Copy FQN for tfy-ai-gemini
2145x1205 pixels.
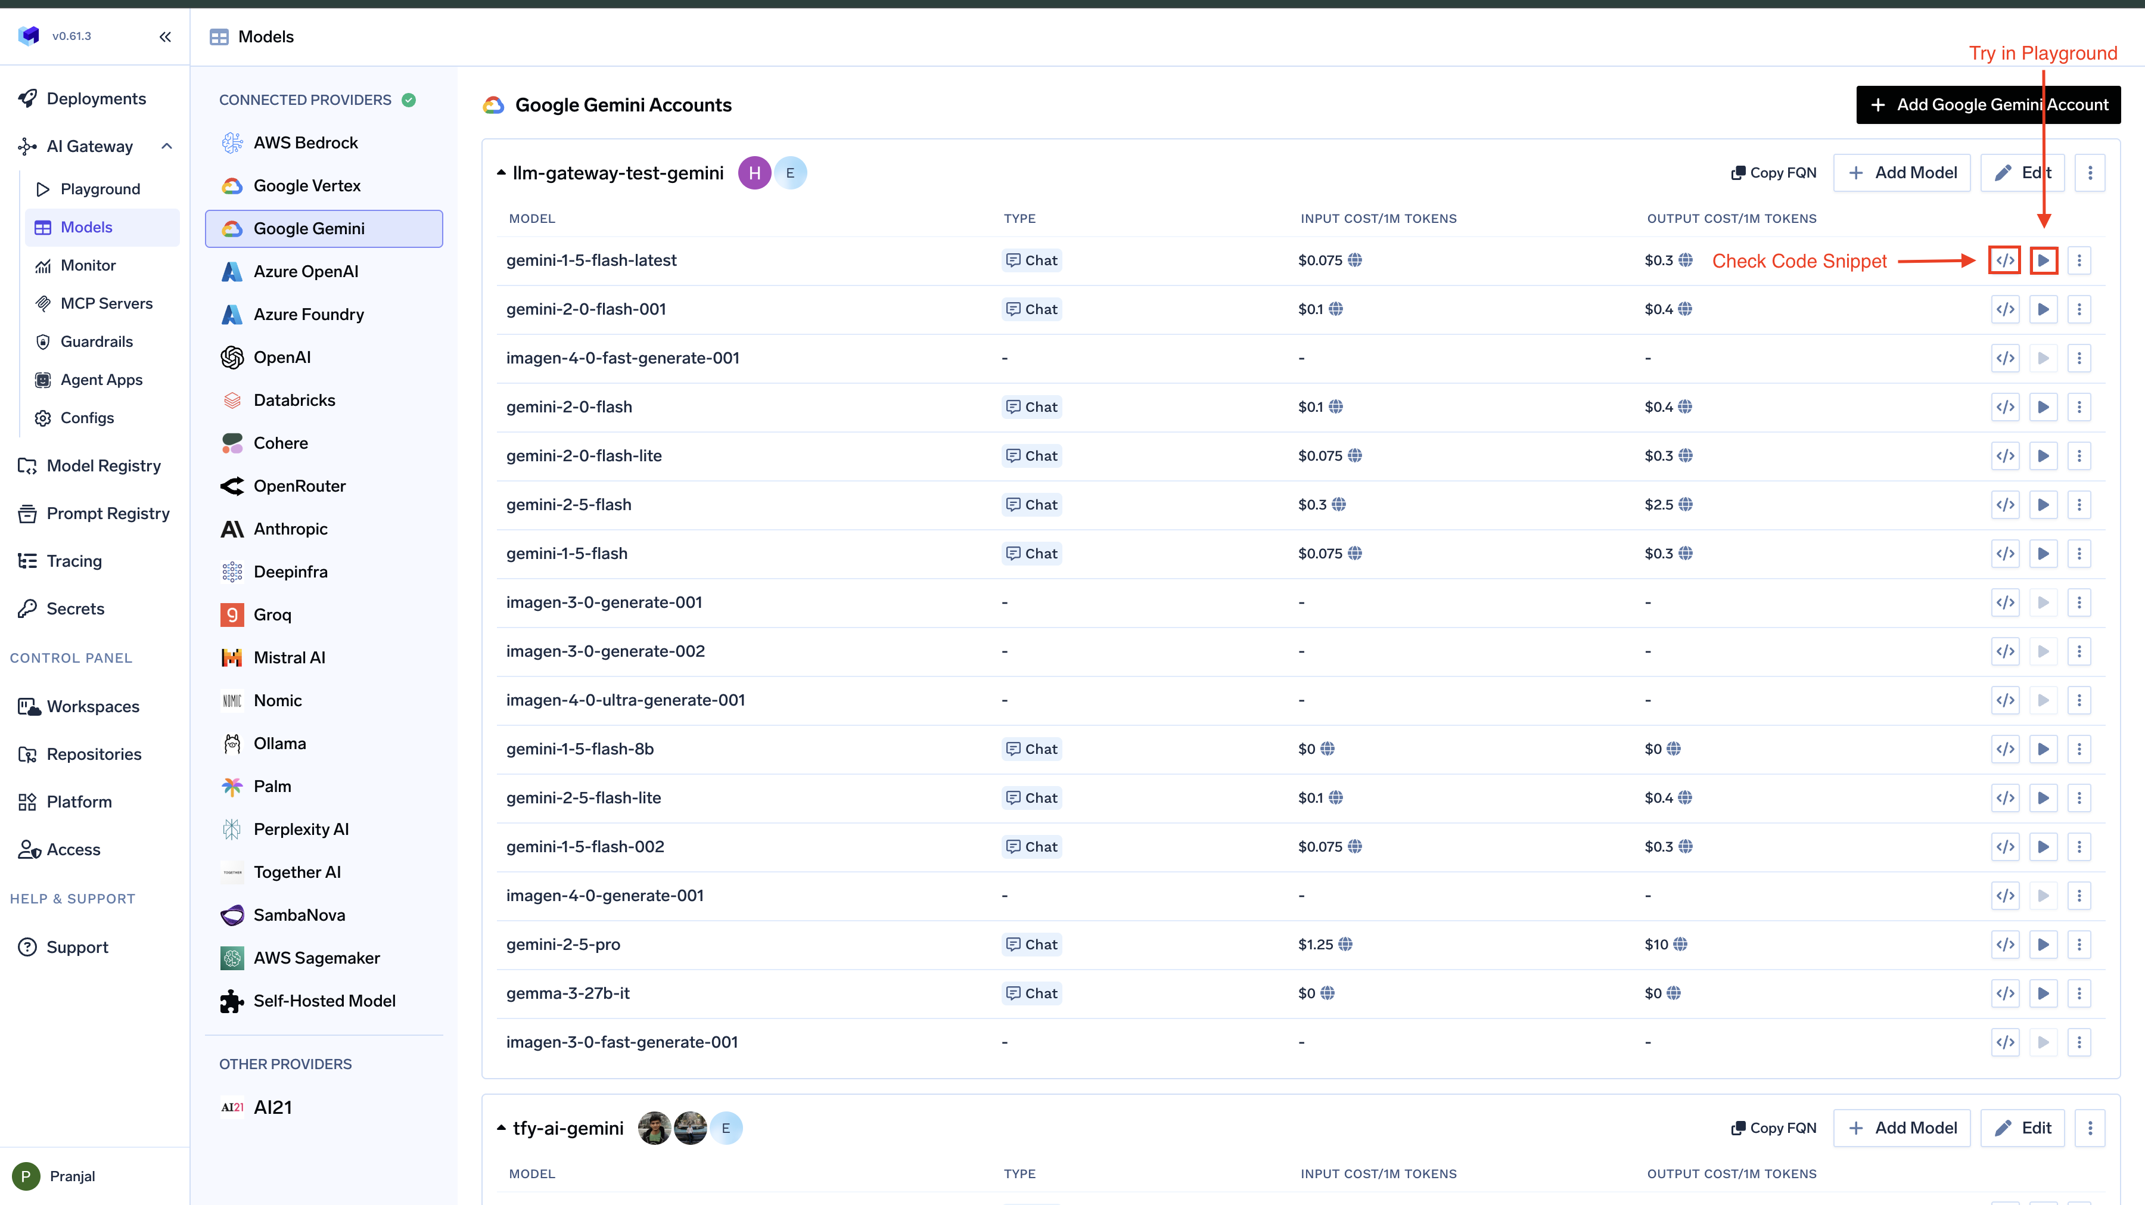tap(1774, 1128)
